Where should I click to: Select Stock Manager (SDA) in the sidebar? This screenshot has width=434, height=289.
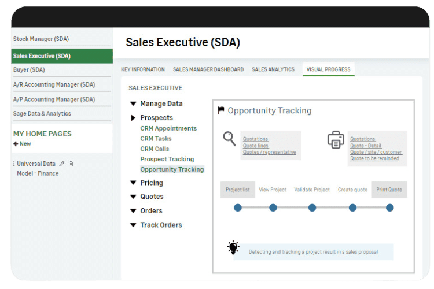pos(41,39)
